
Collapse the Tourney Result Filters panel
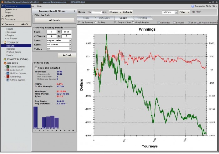74,11
